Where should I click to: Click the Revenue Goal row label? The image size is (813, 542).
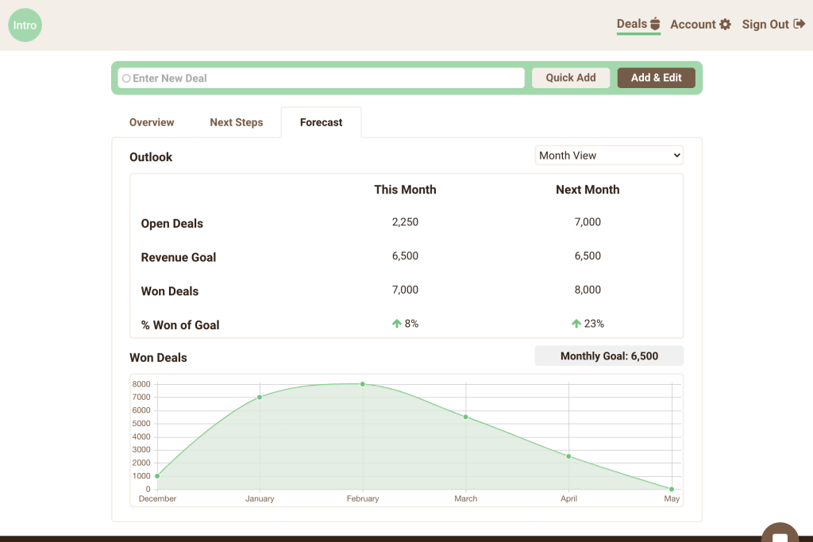click(179, 258)
